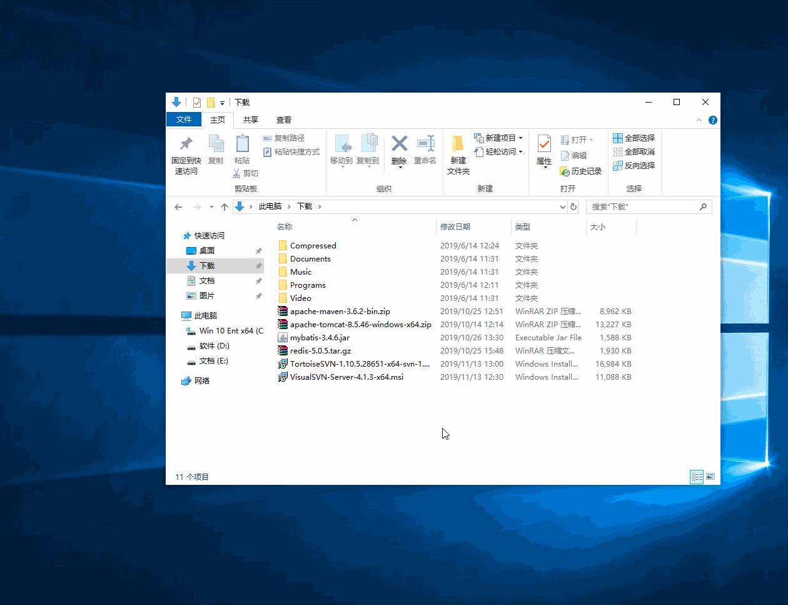Click the 属性 properties icon
The image size is (788, 605).
pyautogui.click(x=544, y=143)
